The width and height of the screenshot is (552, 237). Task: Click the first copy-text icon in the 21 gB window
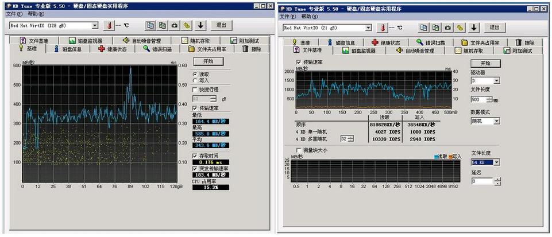(x=423, y=28)
